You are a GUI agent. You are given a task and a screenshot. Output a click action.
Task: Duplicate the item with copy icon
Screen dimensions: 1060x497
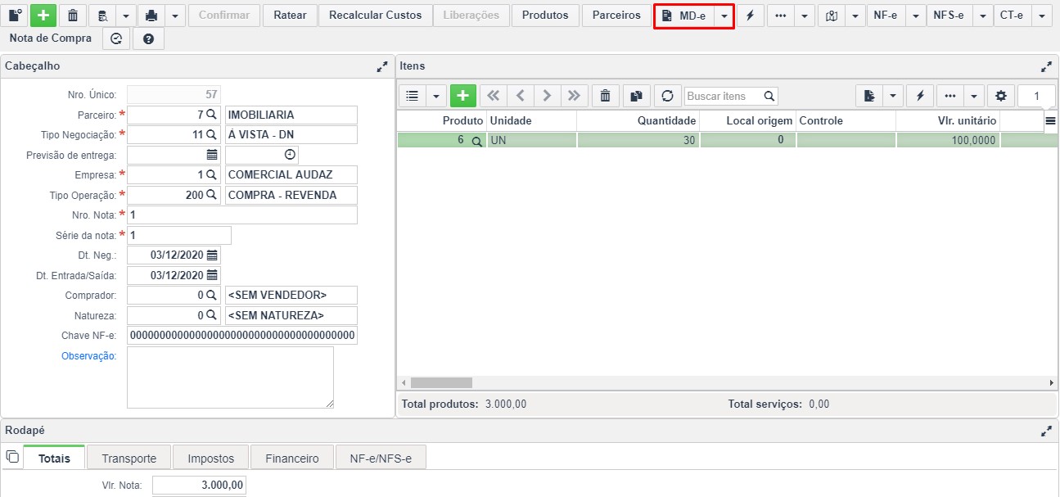636,96
